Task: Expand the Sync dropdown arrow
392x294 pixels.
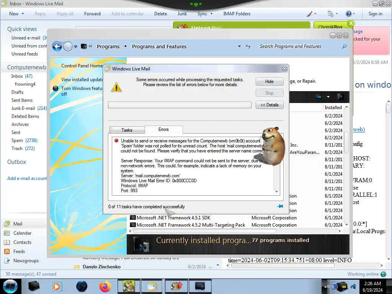Action: click(211, 14)
